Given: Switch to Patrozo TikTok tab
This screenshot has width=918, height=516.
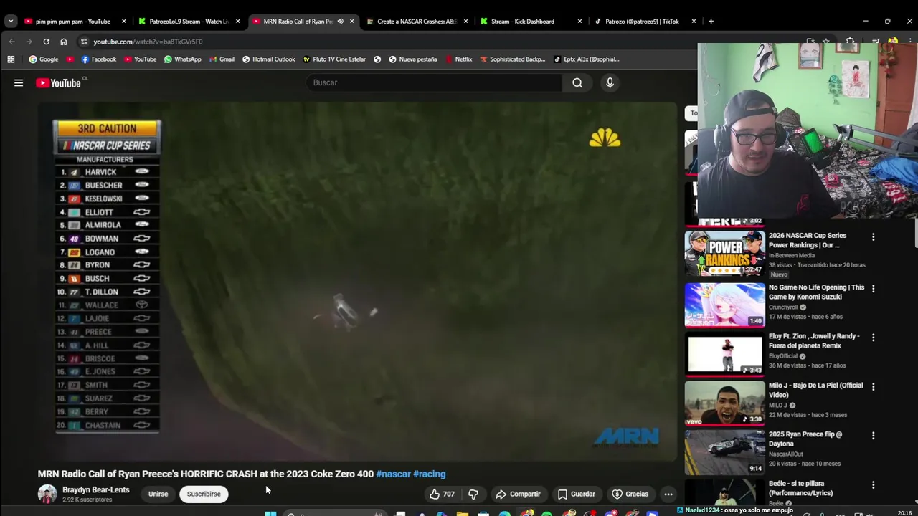Looking at the screenshot, I should click(x=642, y=21).
